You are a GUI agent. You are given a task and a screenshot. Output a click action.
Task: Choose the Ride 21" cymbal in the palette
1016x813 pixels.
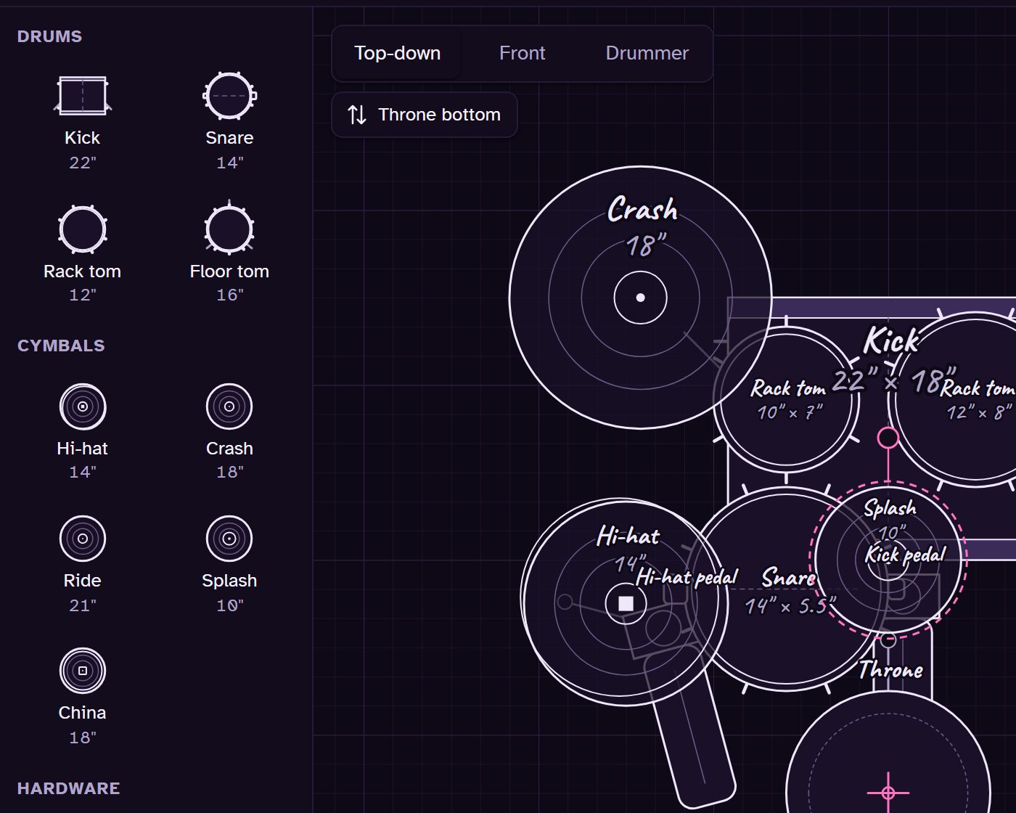(x=82, y=564)
